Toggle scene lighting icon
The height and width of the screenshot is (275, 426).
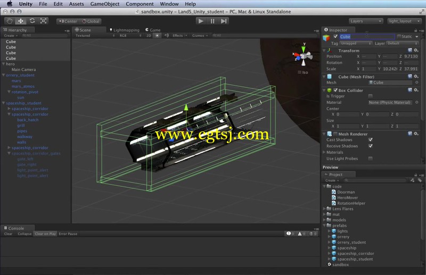pos(157,36)
